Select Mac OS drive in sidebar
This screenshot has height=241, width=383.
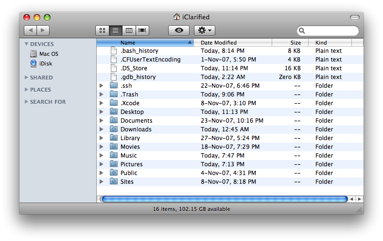(33, 54)
